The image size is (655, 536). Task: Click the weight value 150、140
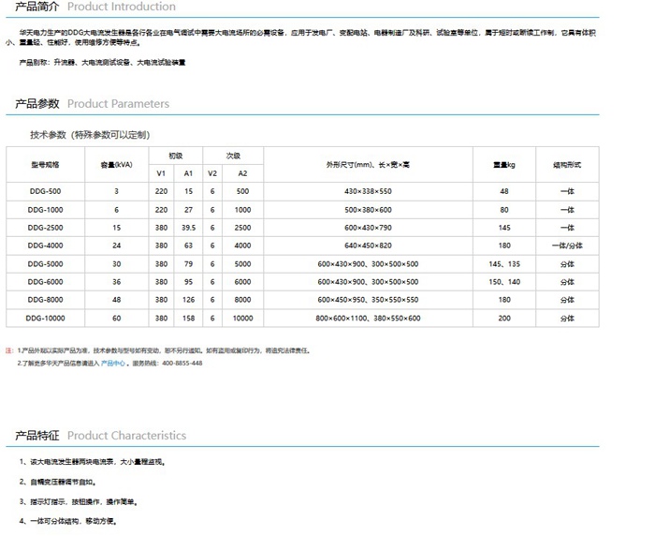504,282
